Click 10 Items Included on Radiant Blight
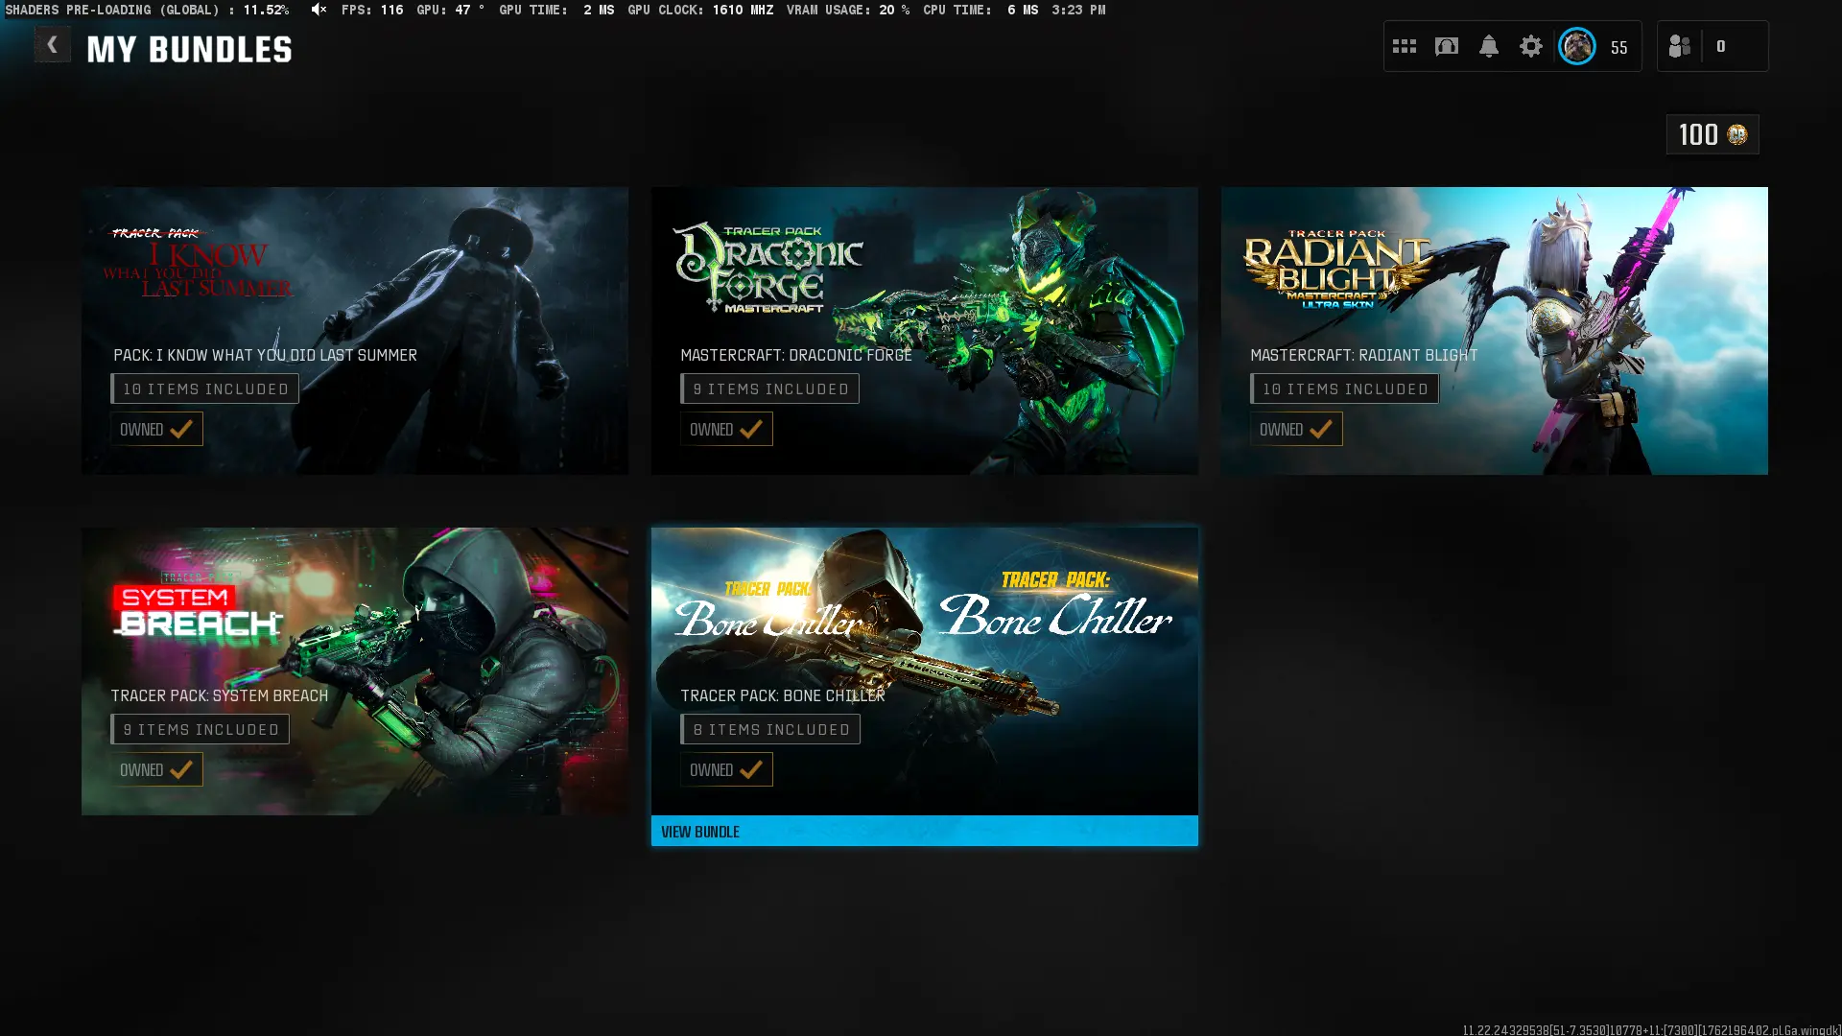Image resolution: width=1842 pixels, height=1036 pixels. [x=1344, y=388]
